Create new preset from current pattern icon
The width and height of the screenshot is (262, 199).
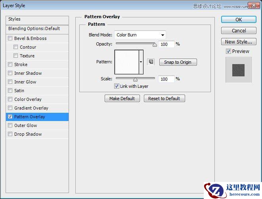click(151, 62)
